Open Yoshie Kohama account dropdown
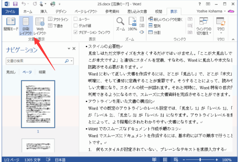238x162 pixels. [x=211, y=11]
